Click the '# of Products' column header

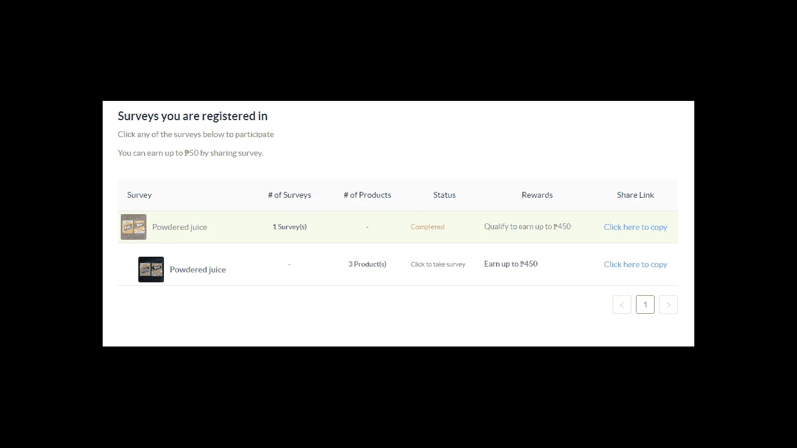(367, 195)
